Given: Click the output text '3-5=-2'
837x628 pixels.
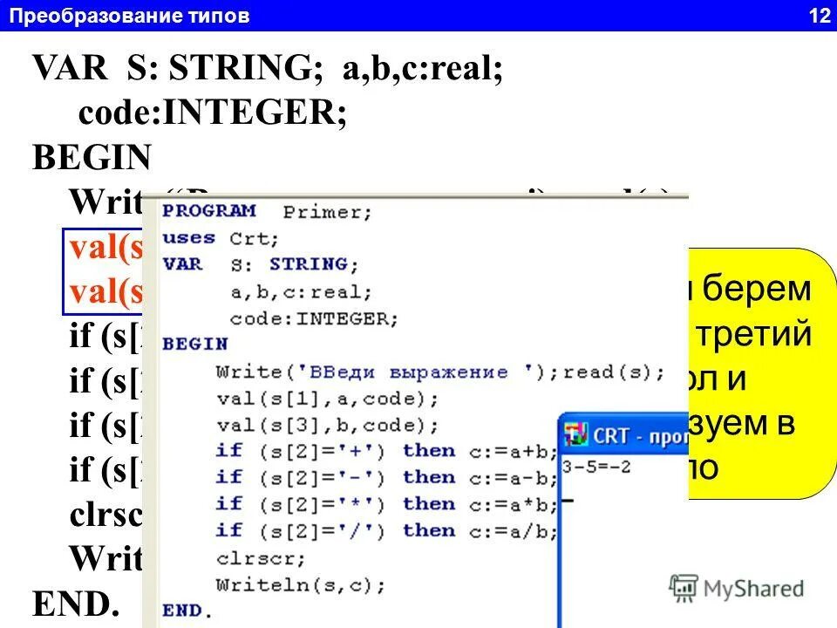Looking at the screenshot, I should pos(596,467).
